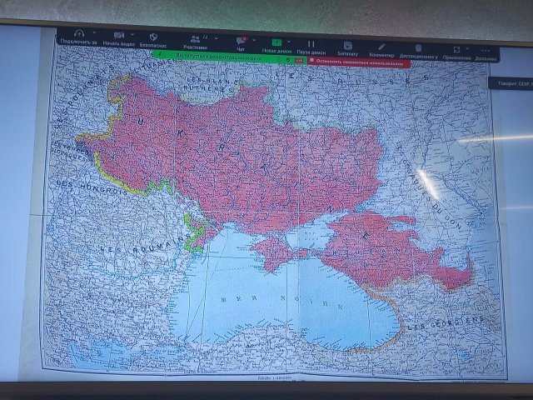Click the speaker name notification panel
This screenshot has width=533, height=400.
[511, 83]
